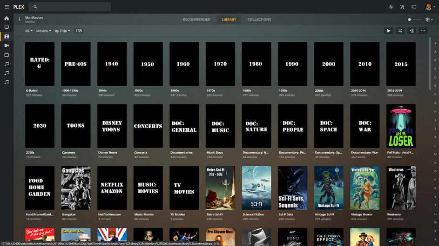Click the 1940s collection title

click(x=102, y=91)
